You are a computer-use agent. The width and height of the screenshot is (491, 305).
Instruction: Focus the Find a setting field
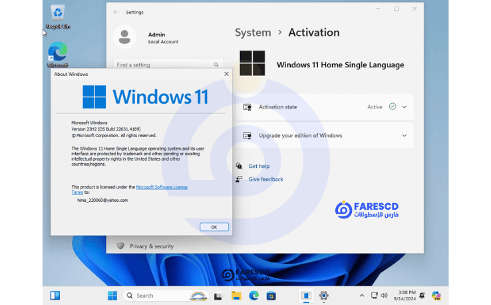tap(168, 65)
